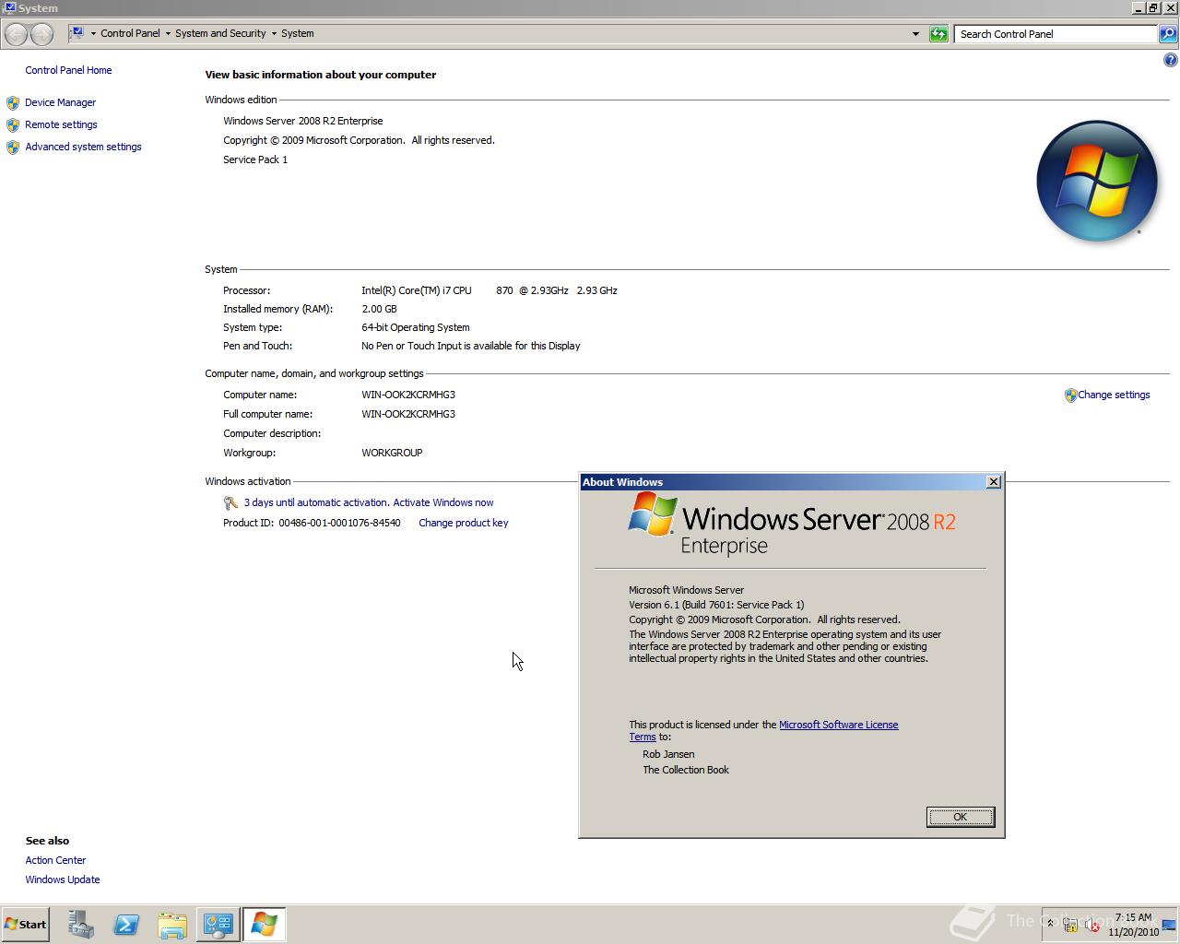Restore down the System window

click(x=1153, y=7)
